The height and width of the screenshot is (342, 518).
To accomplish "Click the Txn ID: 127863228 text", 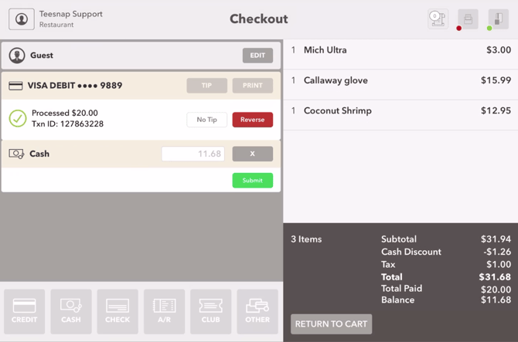I will pyautogui.click(x=68, y=124).
